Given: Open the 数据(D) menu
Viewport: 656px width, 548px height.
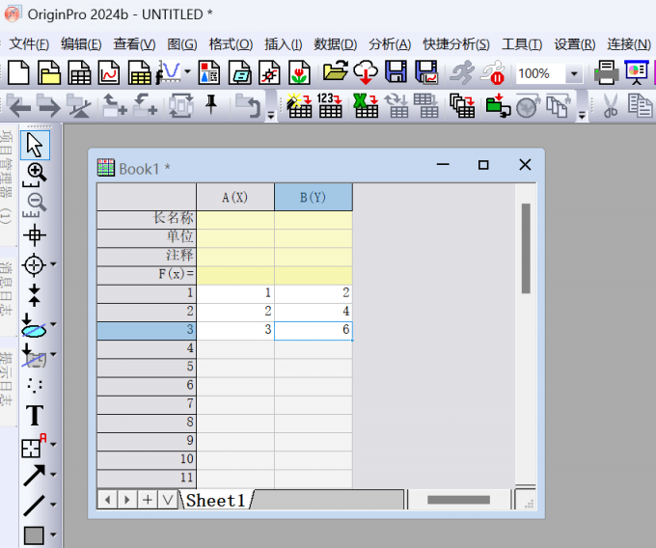Looking at the screenshot, I should [336, 44].
